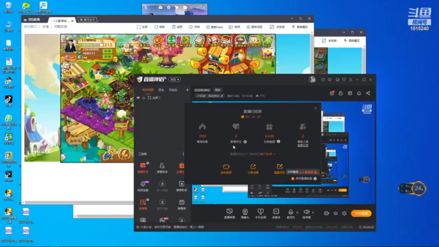Image resolution: width=439 pixels, height=247 pixels.
Task: Collapse the 工具箱 panel arrow
Action: (184, 154)
